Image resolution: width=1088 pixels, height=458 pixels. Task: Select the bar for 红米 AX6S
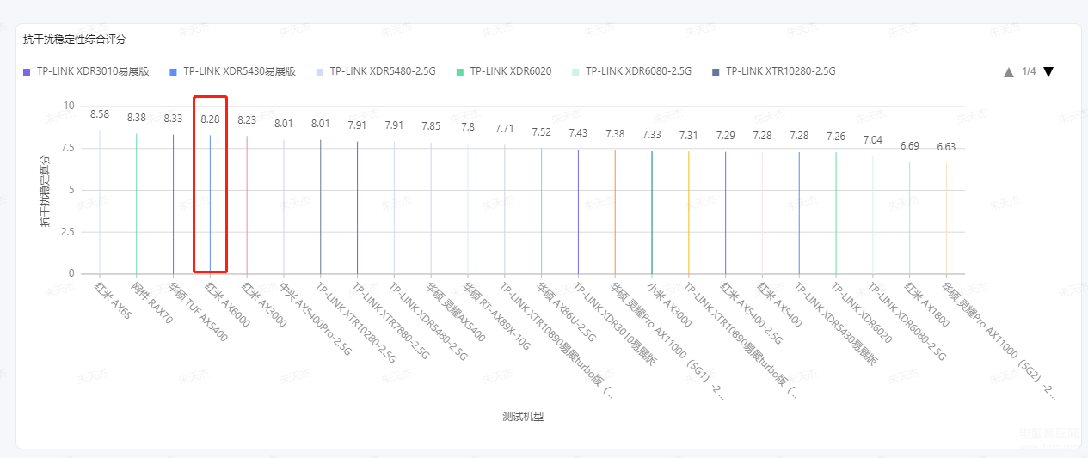tap(100, 202)
